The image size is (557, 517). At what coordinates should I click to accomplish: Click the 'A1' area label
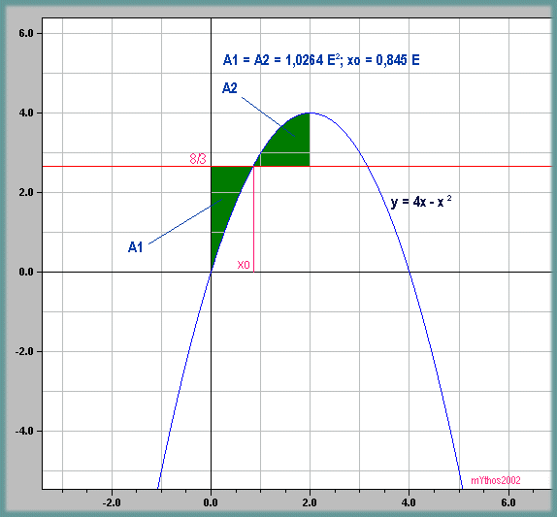(x=135, y=246)
